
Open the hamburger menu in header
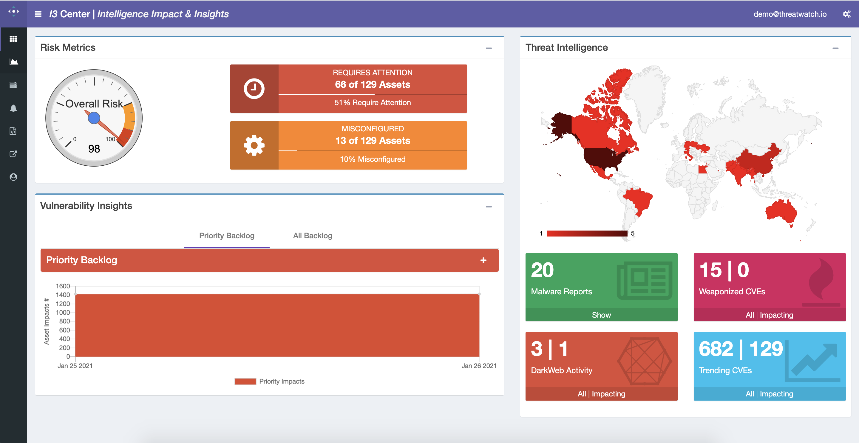(x=38, y=14)
